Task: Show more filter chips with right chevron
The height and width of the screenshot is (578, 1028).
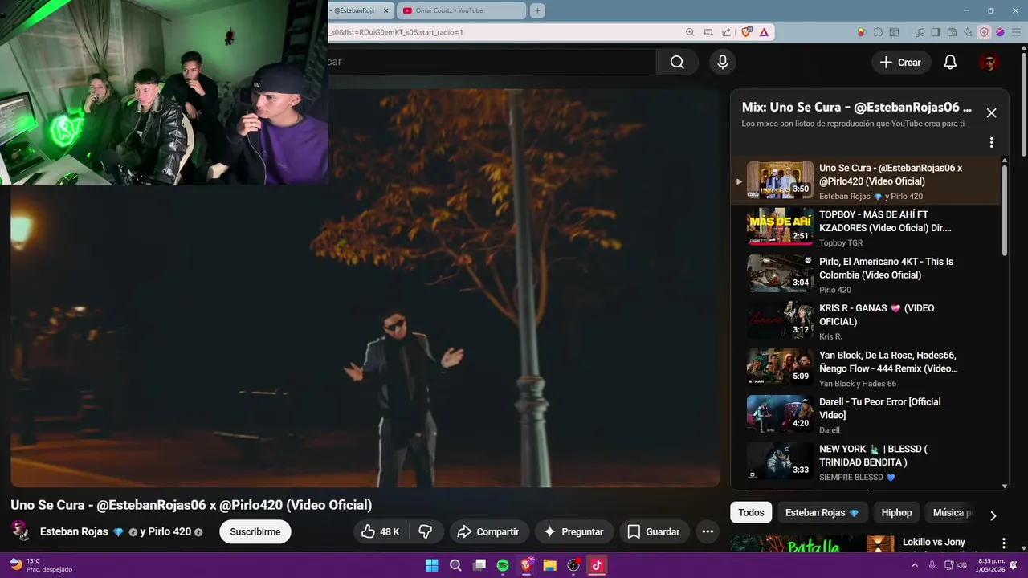Action: (993, 515)
